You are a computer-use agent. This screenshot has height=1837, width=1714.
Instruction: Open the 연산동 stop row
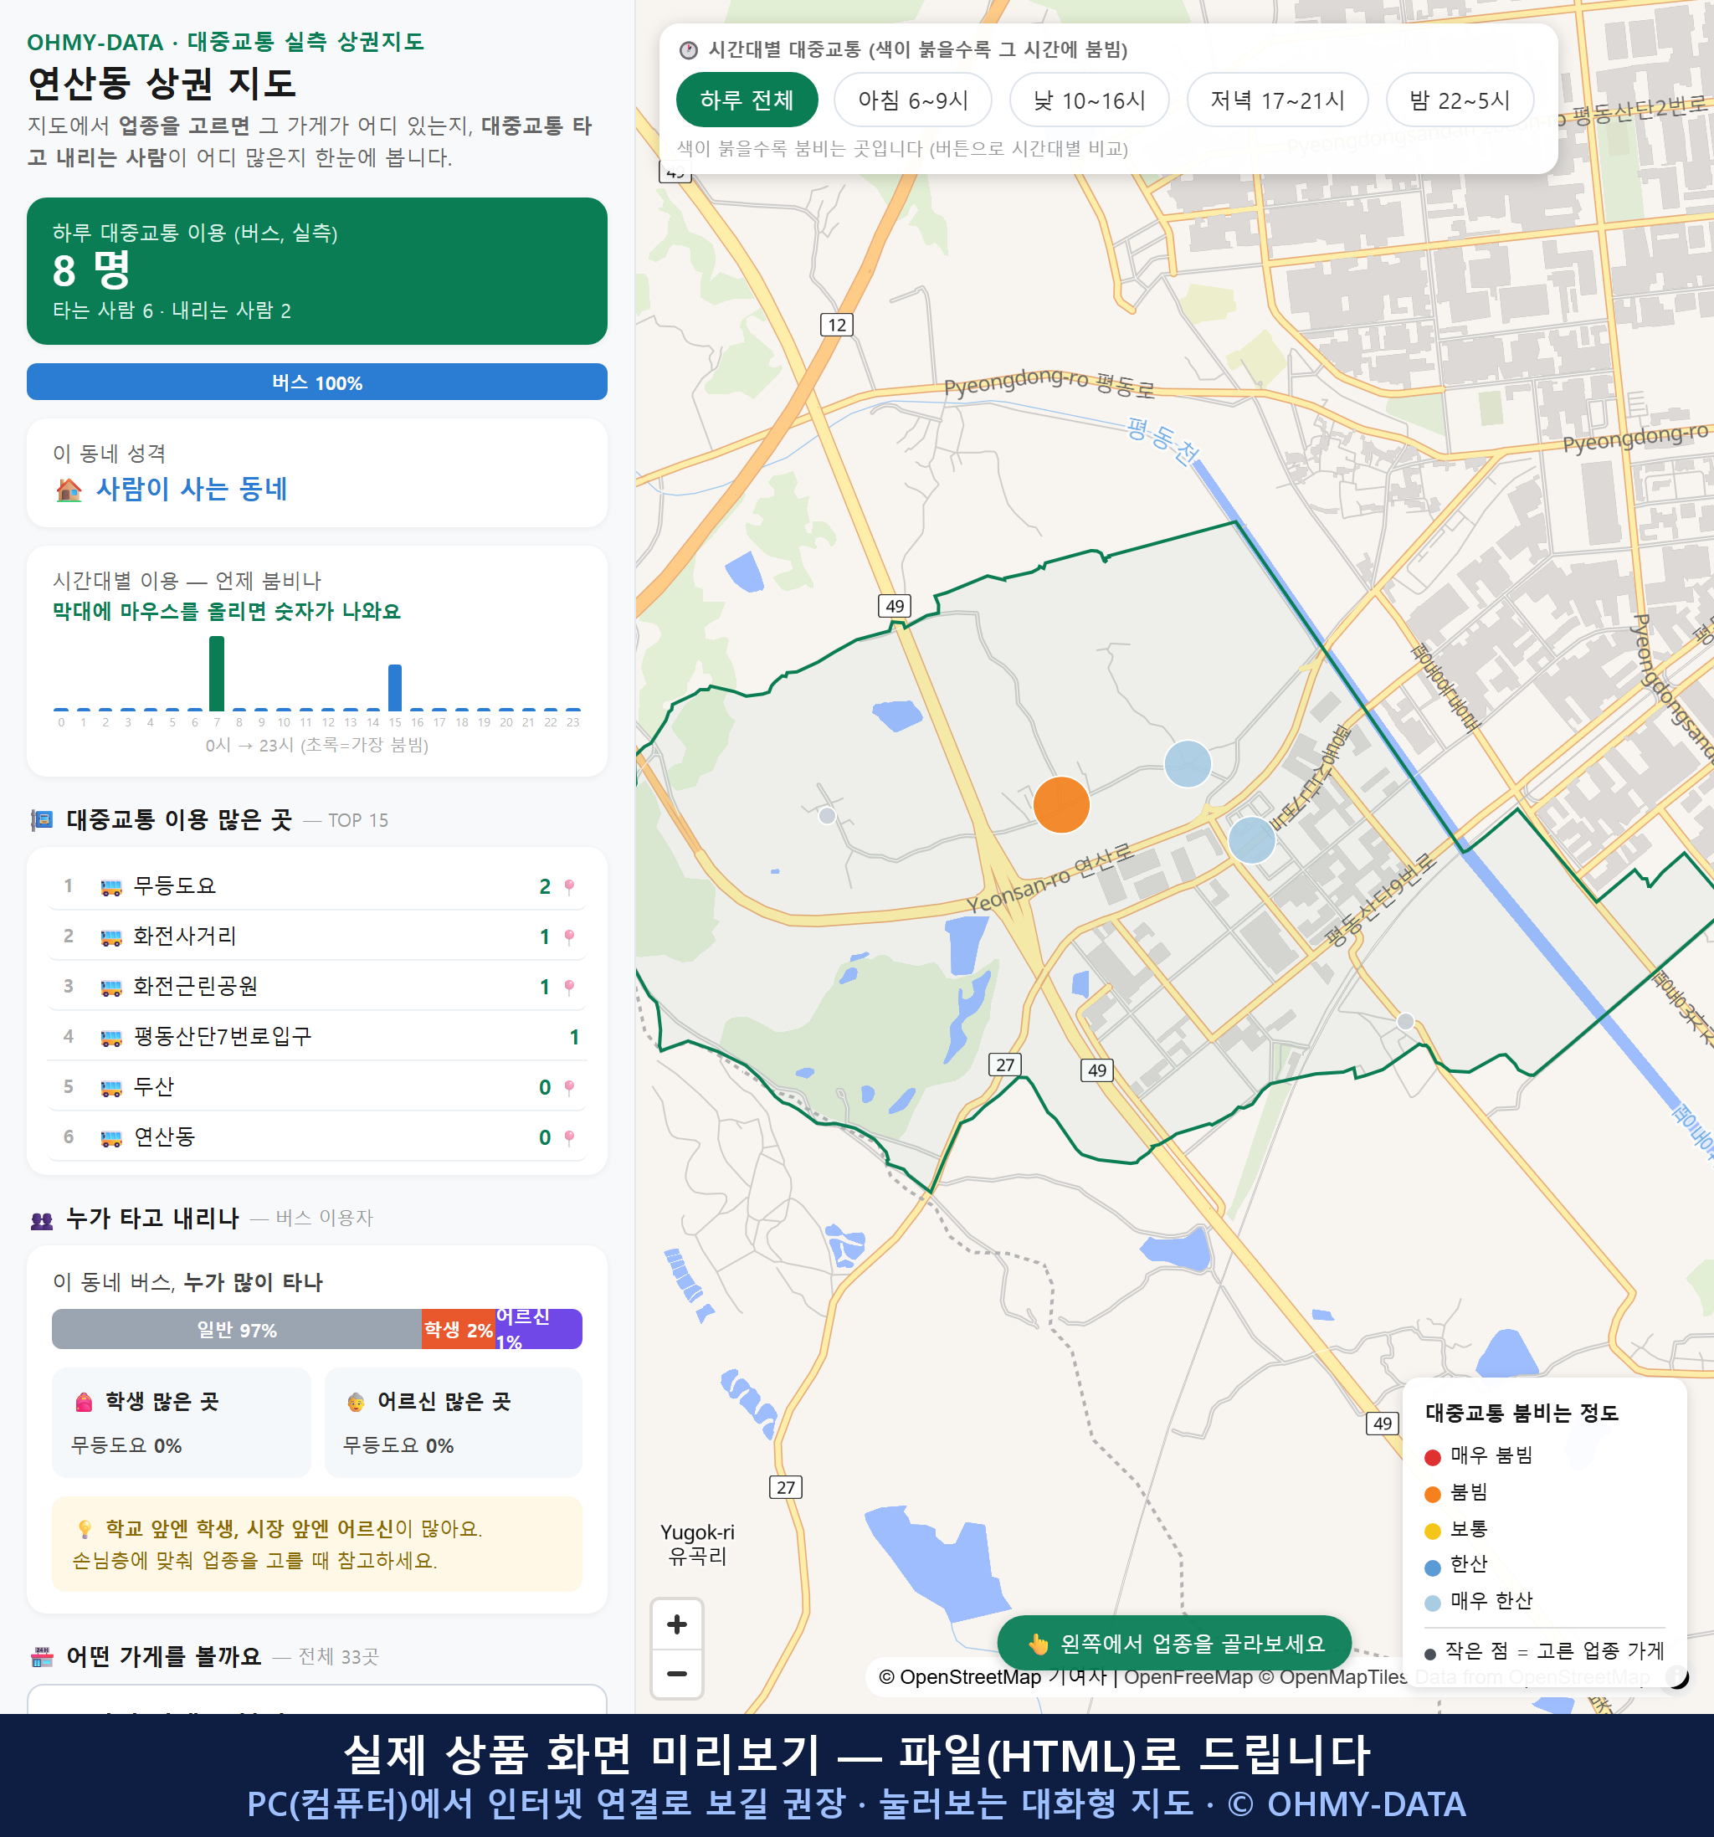click(317, 1137)
